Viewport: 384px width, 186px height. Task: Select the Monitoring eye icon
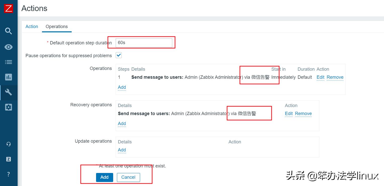9,47
